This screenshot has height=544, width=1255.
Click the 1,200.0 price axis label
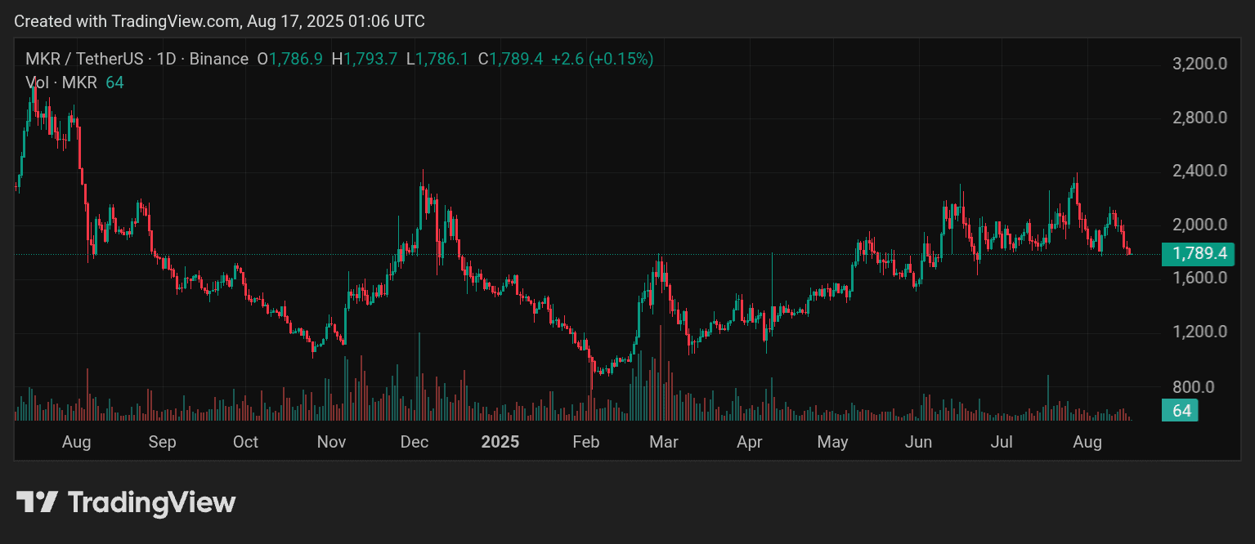tap(1199, 332)
